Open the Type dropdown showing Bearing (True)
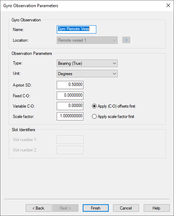 (87, 63)
